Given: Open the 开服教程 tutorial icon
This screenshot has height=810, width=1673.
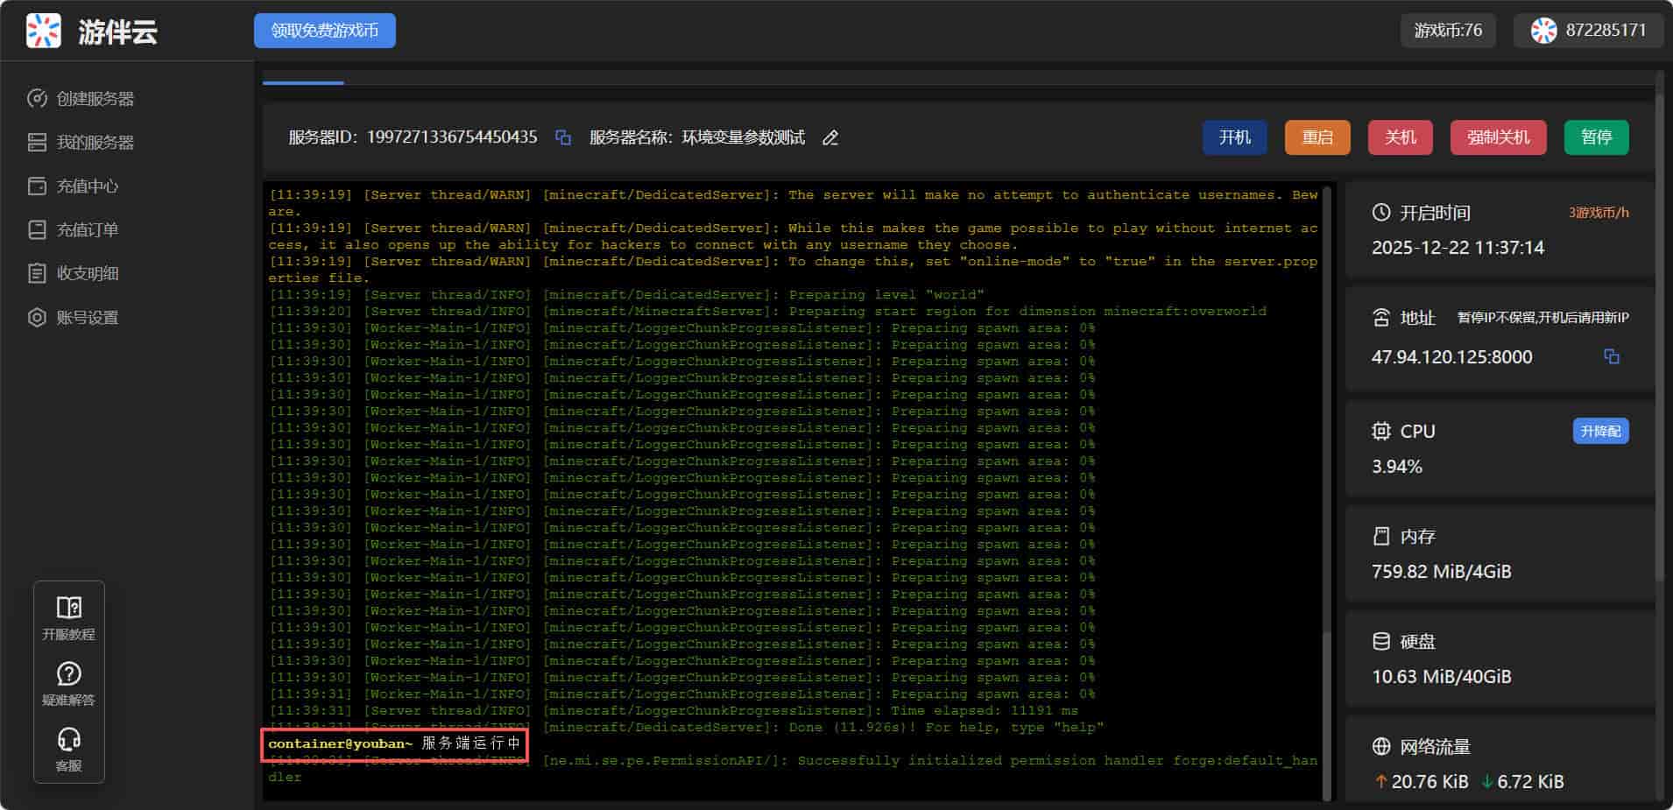Looking at the screenshot, I should coord(69,608).
